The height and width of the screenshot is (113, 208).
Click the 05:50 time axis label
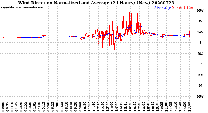48,107
